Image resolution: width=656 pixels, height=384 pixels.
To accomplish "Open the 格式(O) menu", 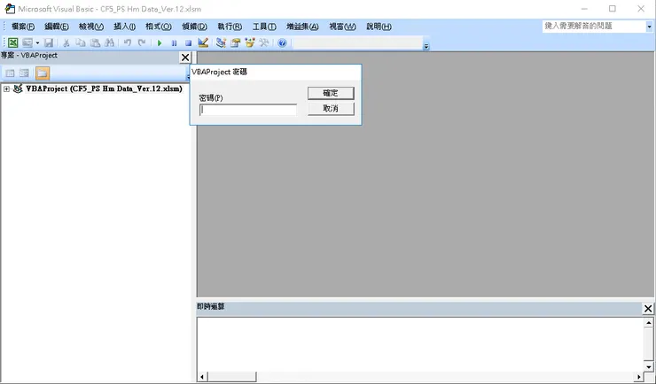I will pos(159,27).
